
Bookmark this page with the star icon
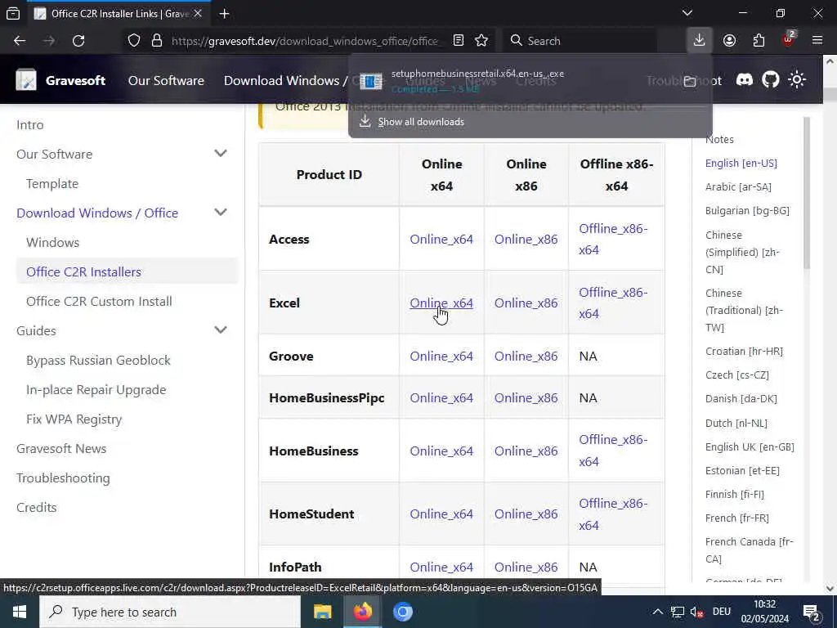[x=481, y=41]
